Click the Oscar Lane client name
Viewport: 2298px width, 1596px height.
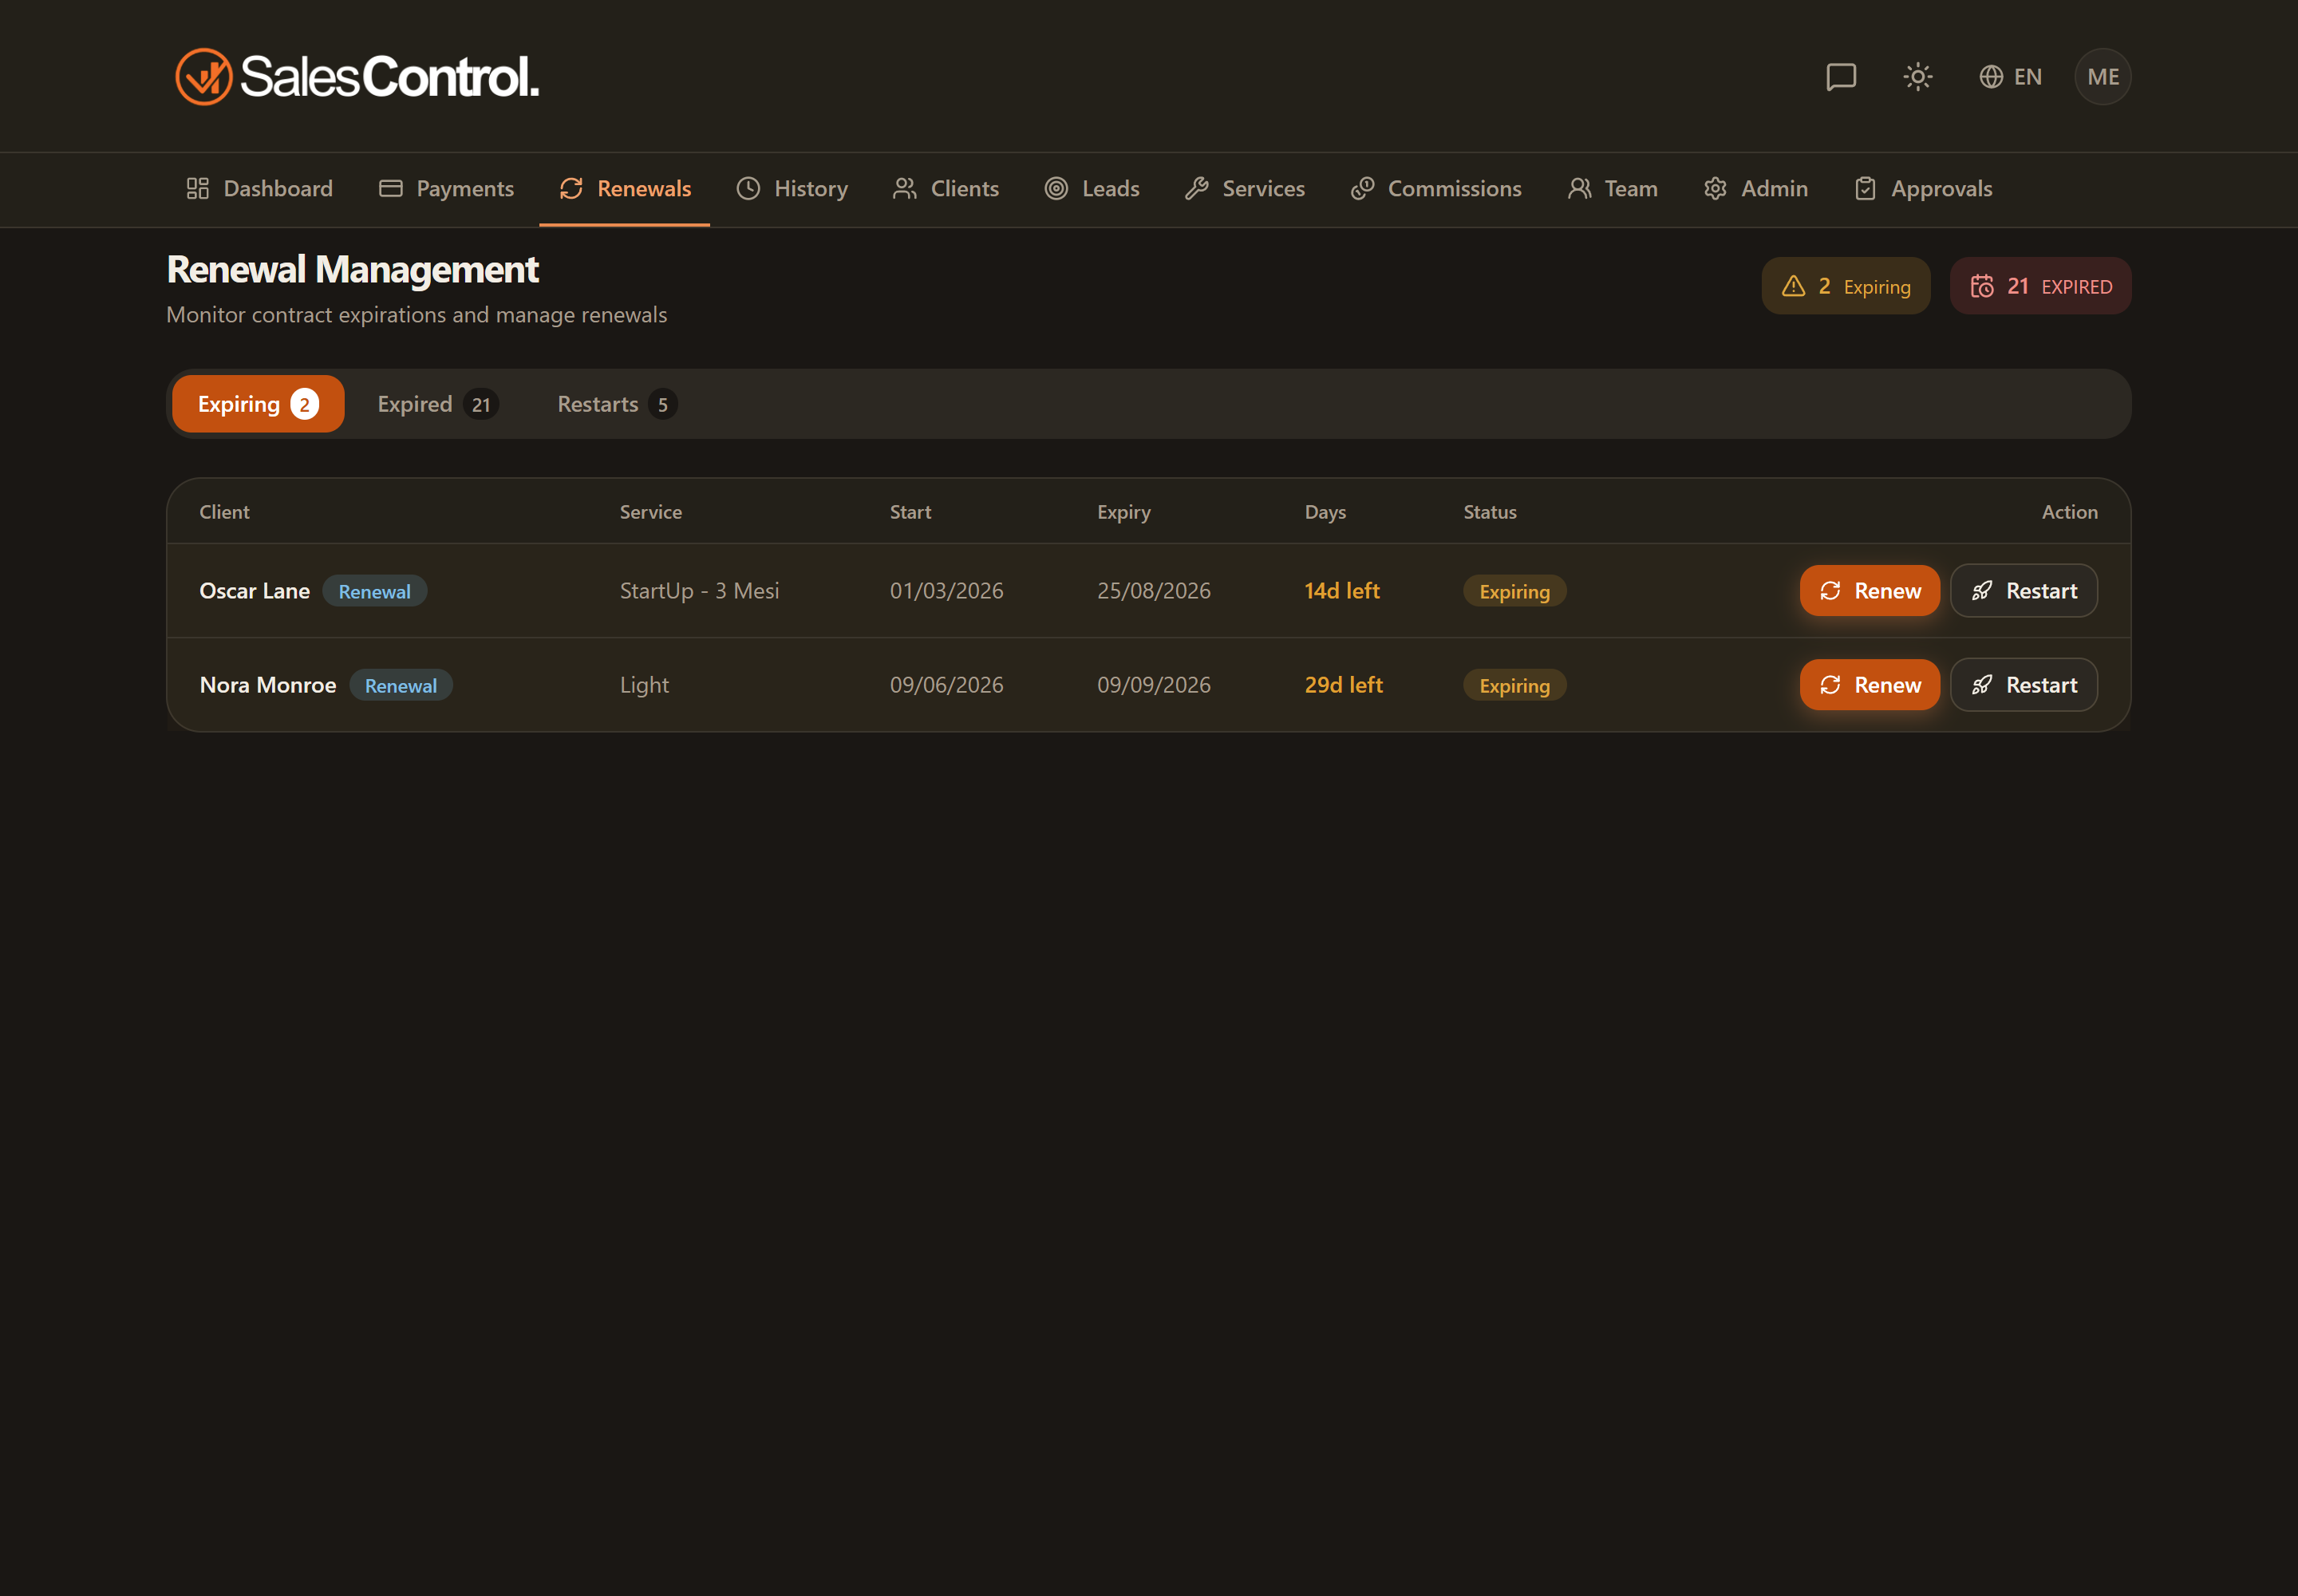coord(254,591)
